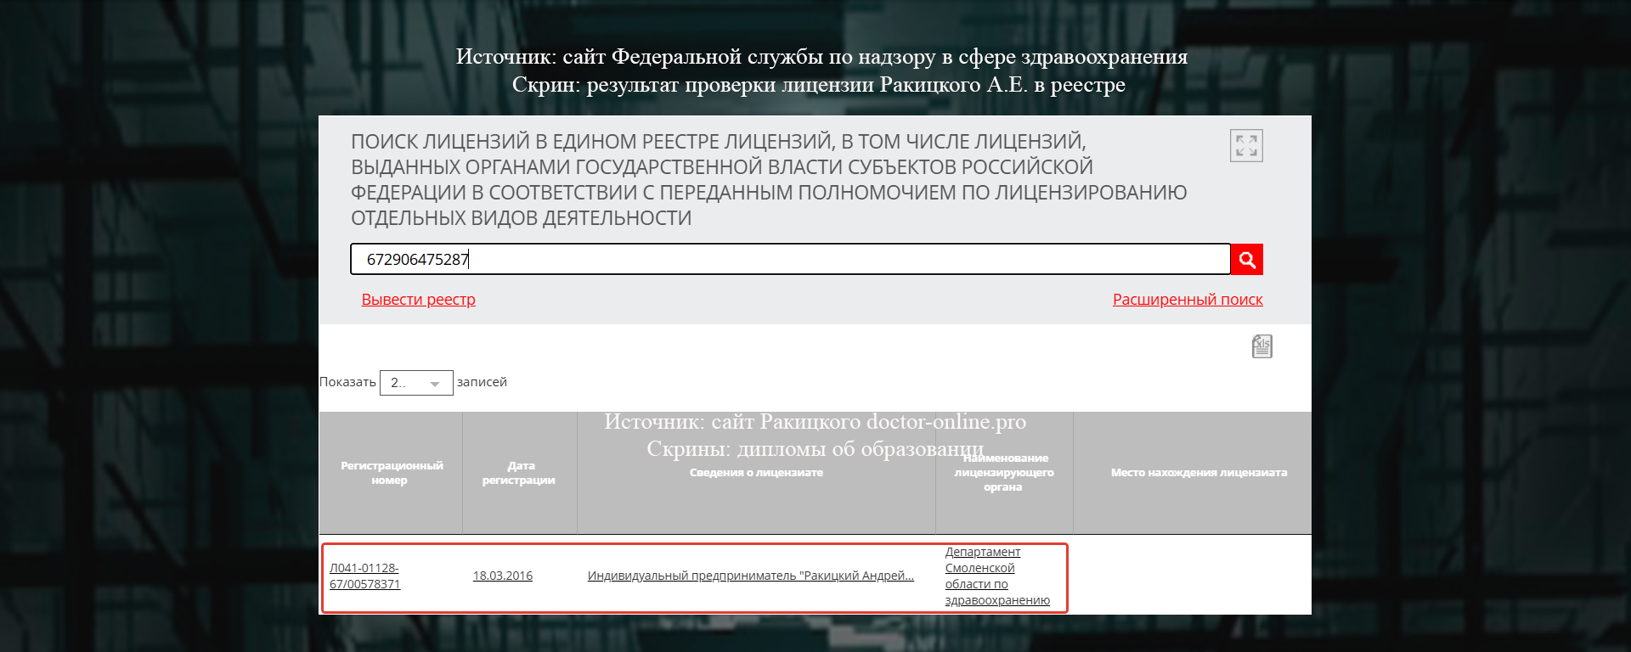Open "Департамент Смоленской области по здравоохранению" link

pos(997,576)
